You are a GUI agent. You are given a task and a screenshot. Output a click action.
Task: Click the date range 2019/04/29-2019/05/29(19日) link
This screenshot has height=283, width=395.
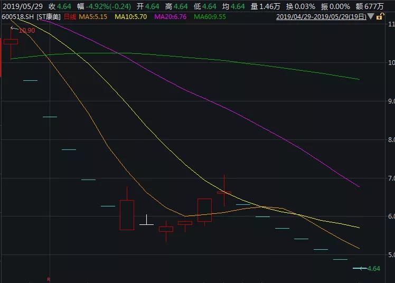(321, 17)
